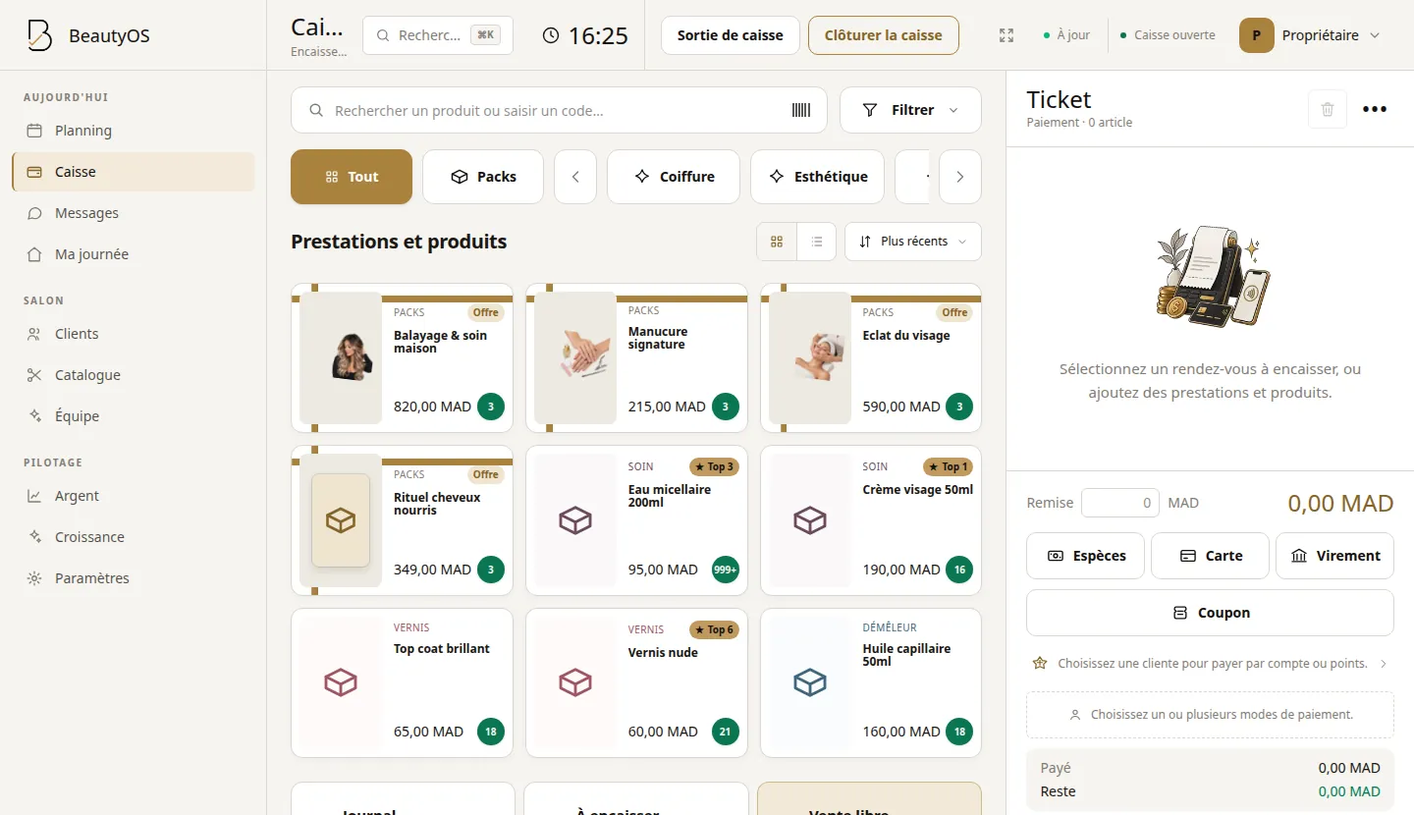Click the box icon on the Huile capillaire card
1414x815 pixels.
[810, 681]
